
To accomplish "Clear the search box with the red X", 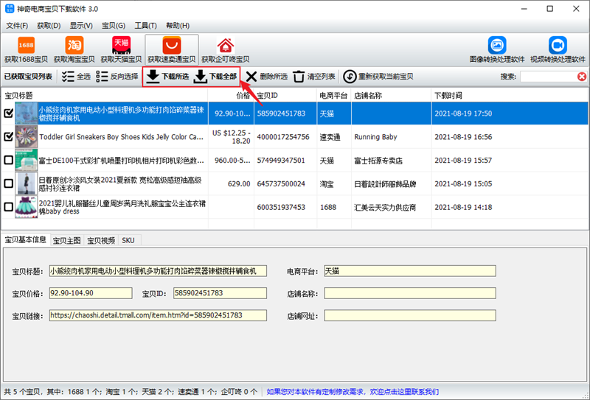I will pyautogui.click(x=582, y=77).
